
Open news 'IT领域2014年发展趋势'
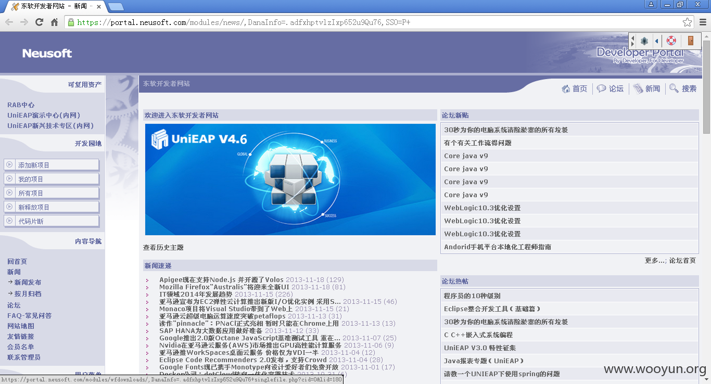pos(196,294)
